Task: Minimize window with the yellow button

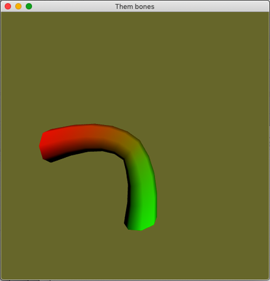Action: (x=18, y=6)
